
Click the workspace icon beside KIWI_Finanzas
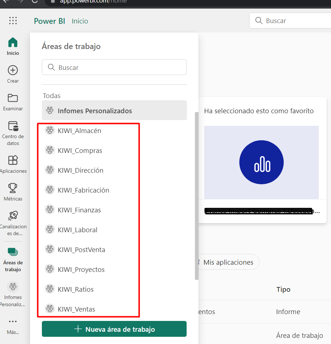pos(50,210)
